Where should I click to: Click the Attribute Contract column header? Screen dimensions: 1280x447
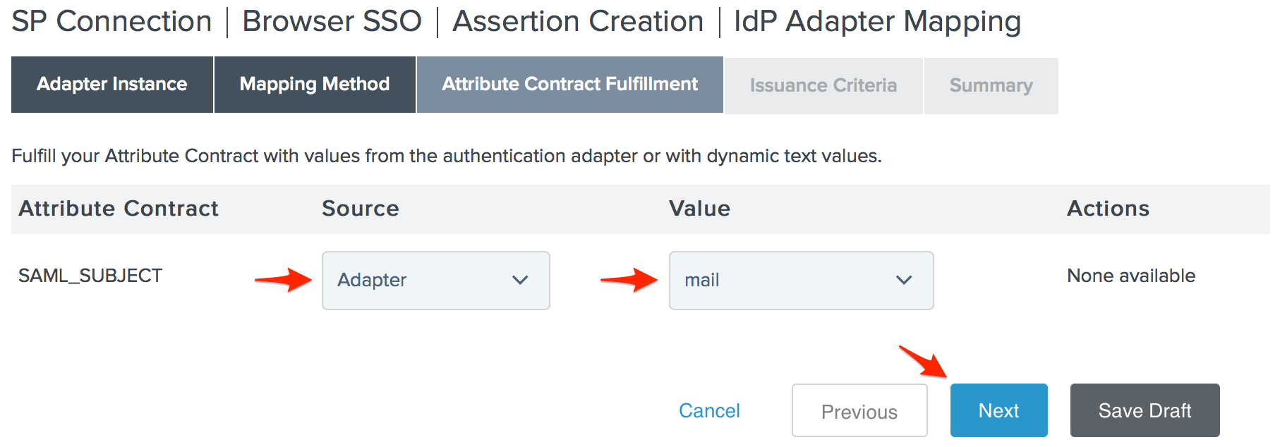click(119, 209)
